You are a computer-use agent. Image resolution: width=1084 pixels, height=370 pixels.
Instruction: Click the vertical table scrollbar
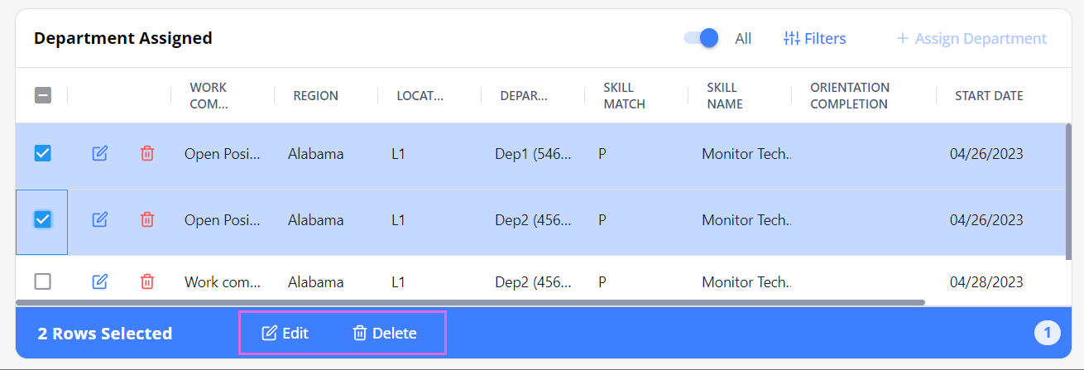1068,190
